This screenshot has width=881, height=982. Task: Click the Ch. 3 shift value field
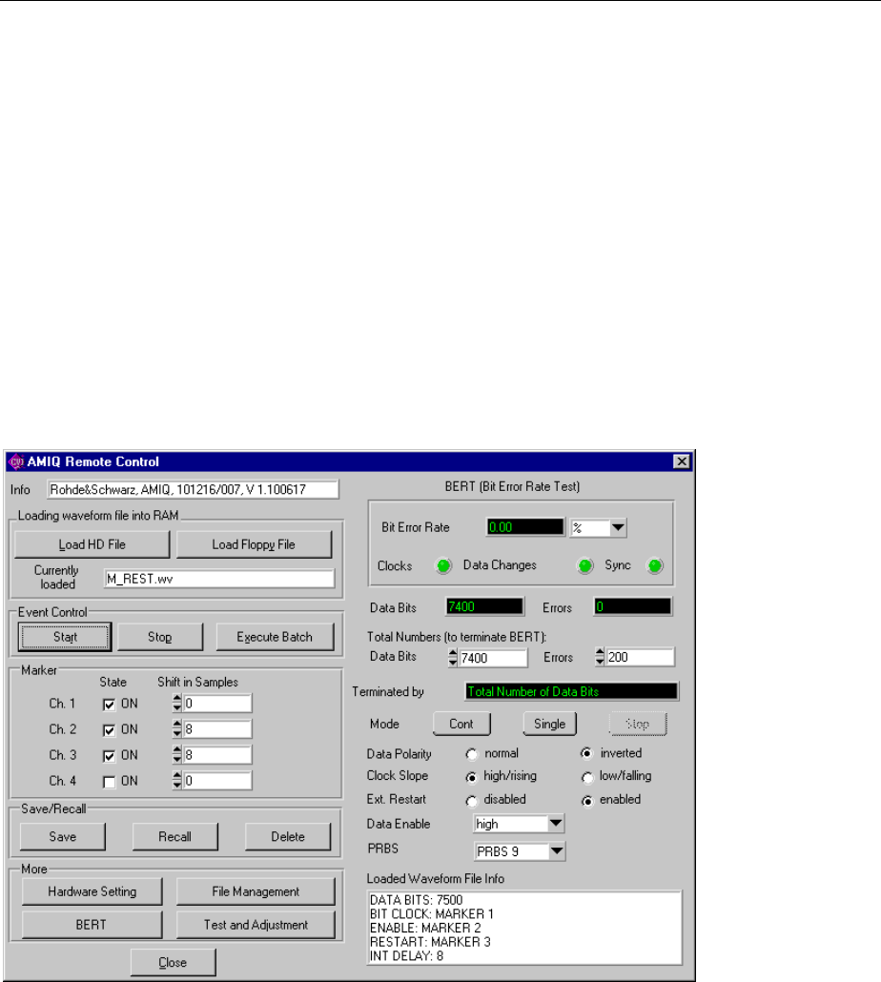(217, 755)
